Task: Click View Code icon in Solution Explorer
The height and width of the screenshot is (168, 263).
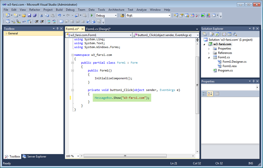Action: (224, 34)
